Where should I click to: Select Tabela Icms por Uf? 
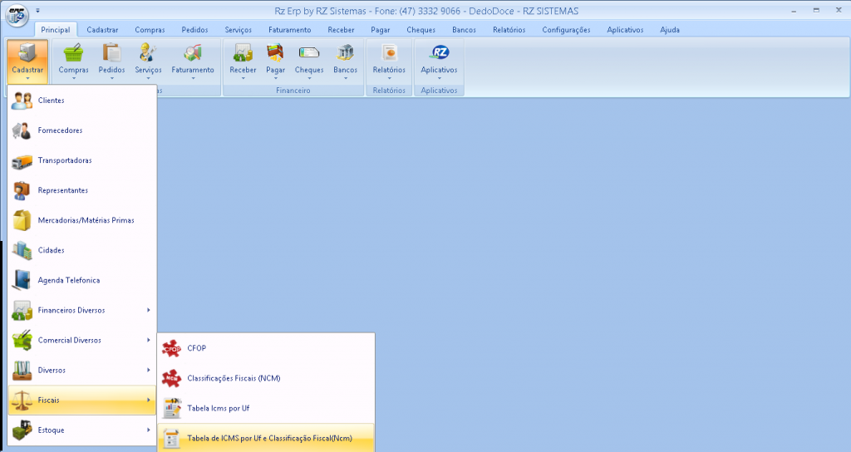pyautogui.click(x=219, y=408)
